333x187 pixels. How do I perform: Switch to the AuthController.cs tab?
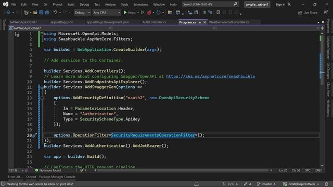pos(154,22)
